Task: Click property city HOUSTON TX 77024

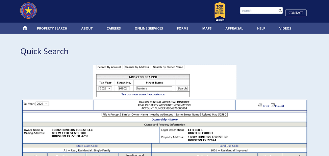Action: [x=202, y=140]
